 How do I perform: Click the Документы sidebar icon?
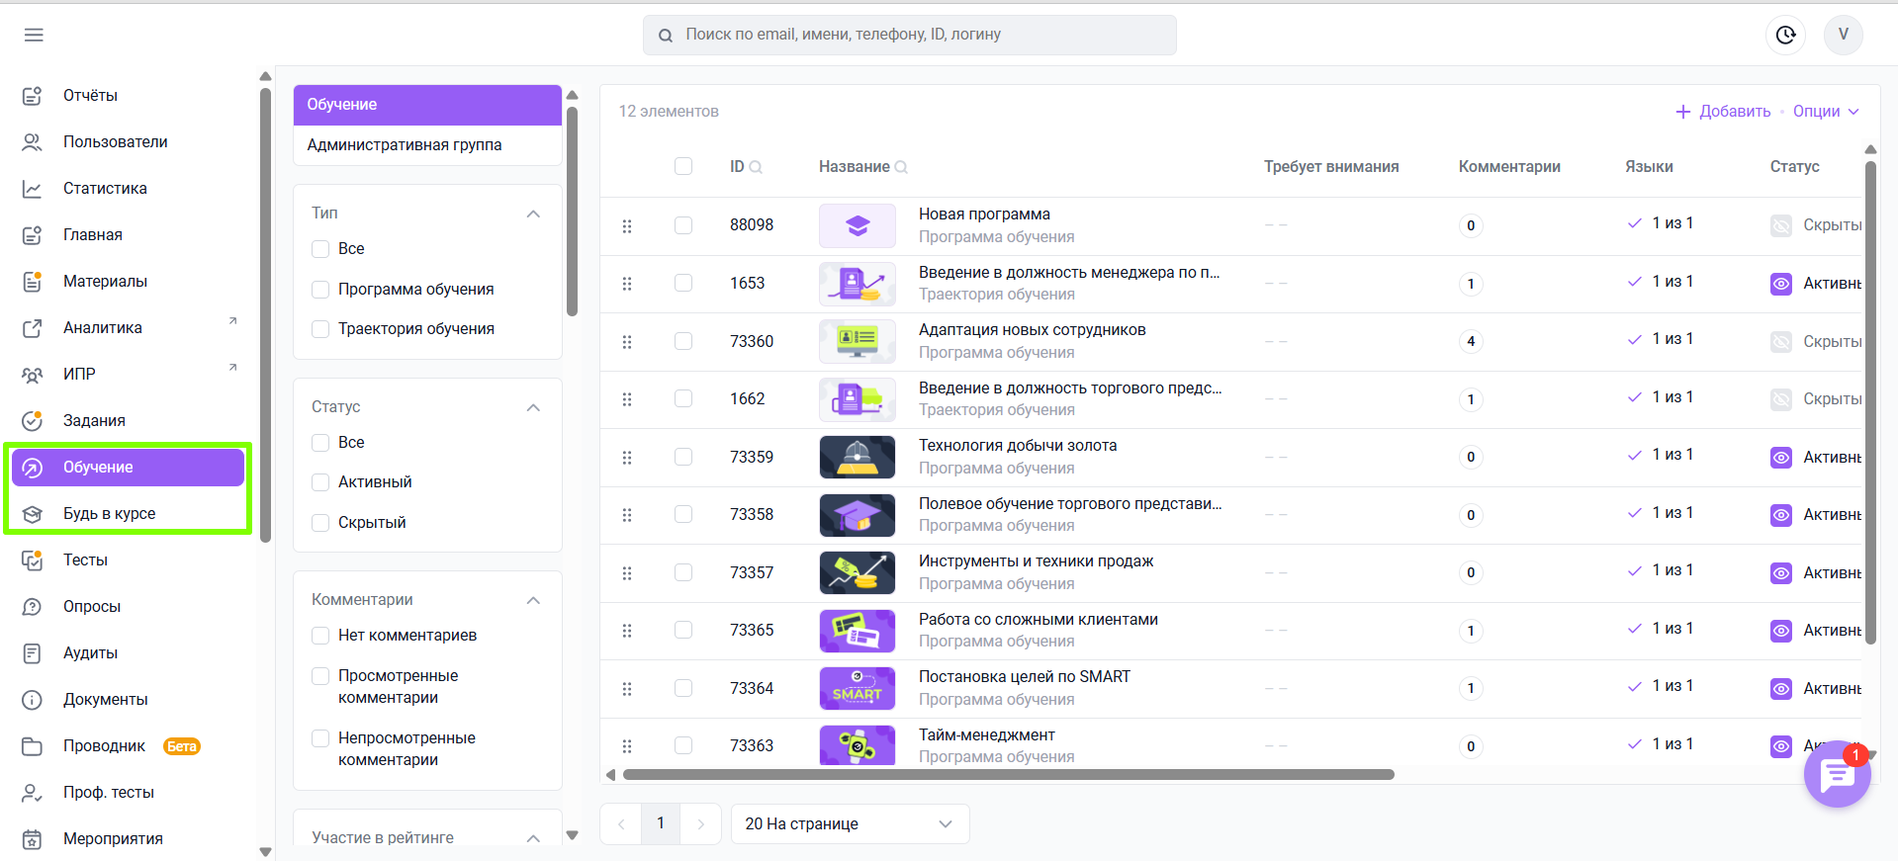33,700
